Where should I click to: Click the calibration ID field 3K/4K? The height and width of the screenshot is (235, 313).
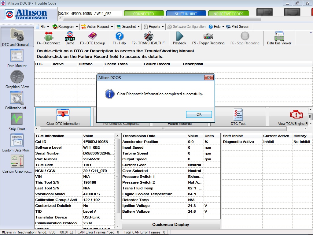[90, 13]
